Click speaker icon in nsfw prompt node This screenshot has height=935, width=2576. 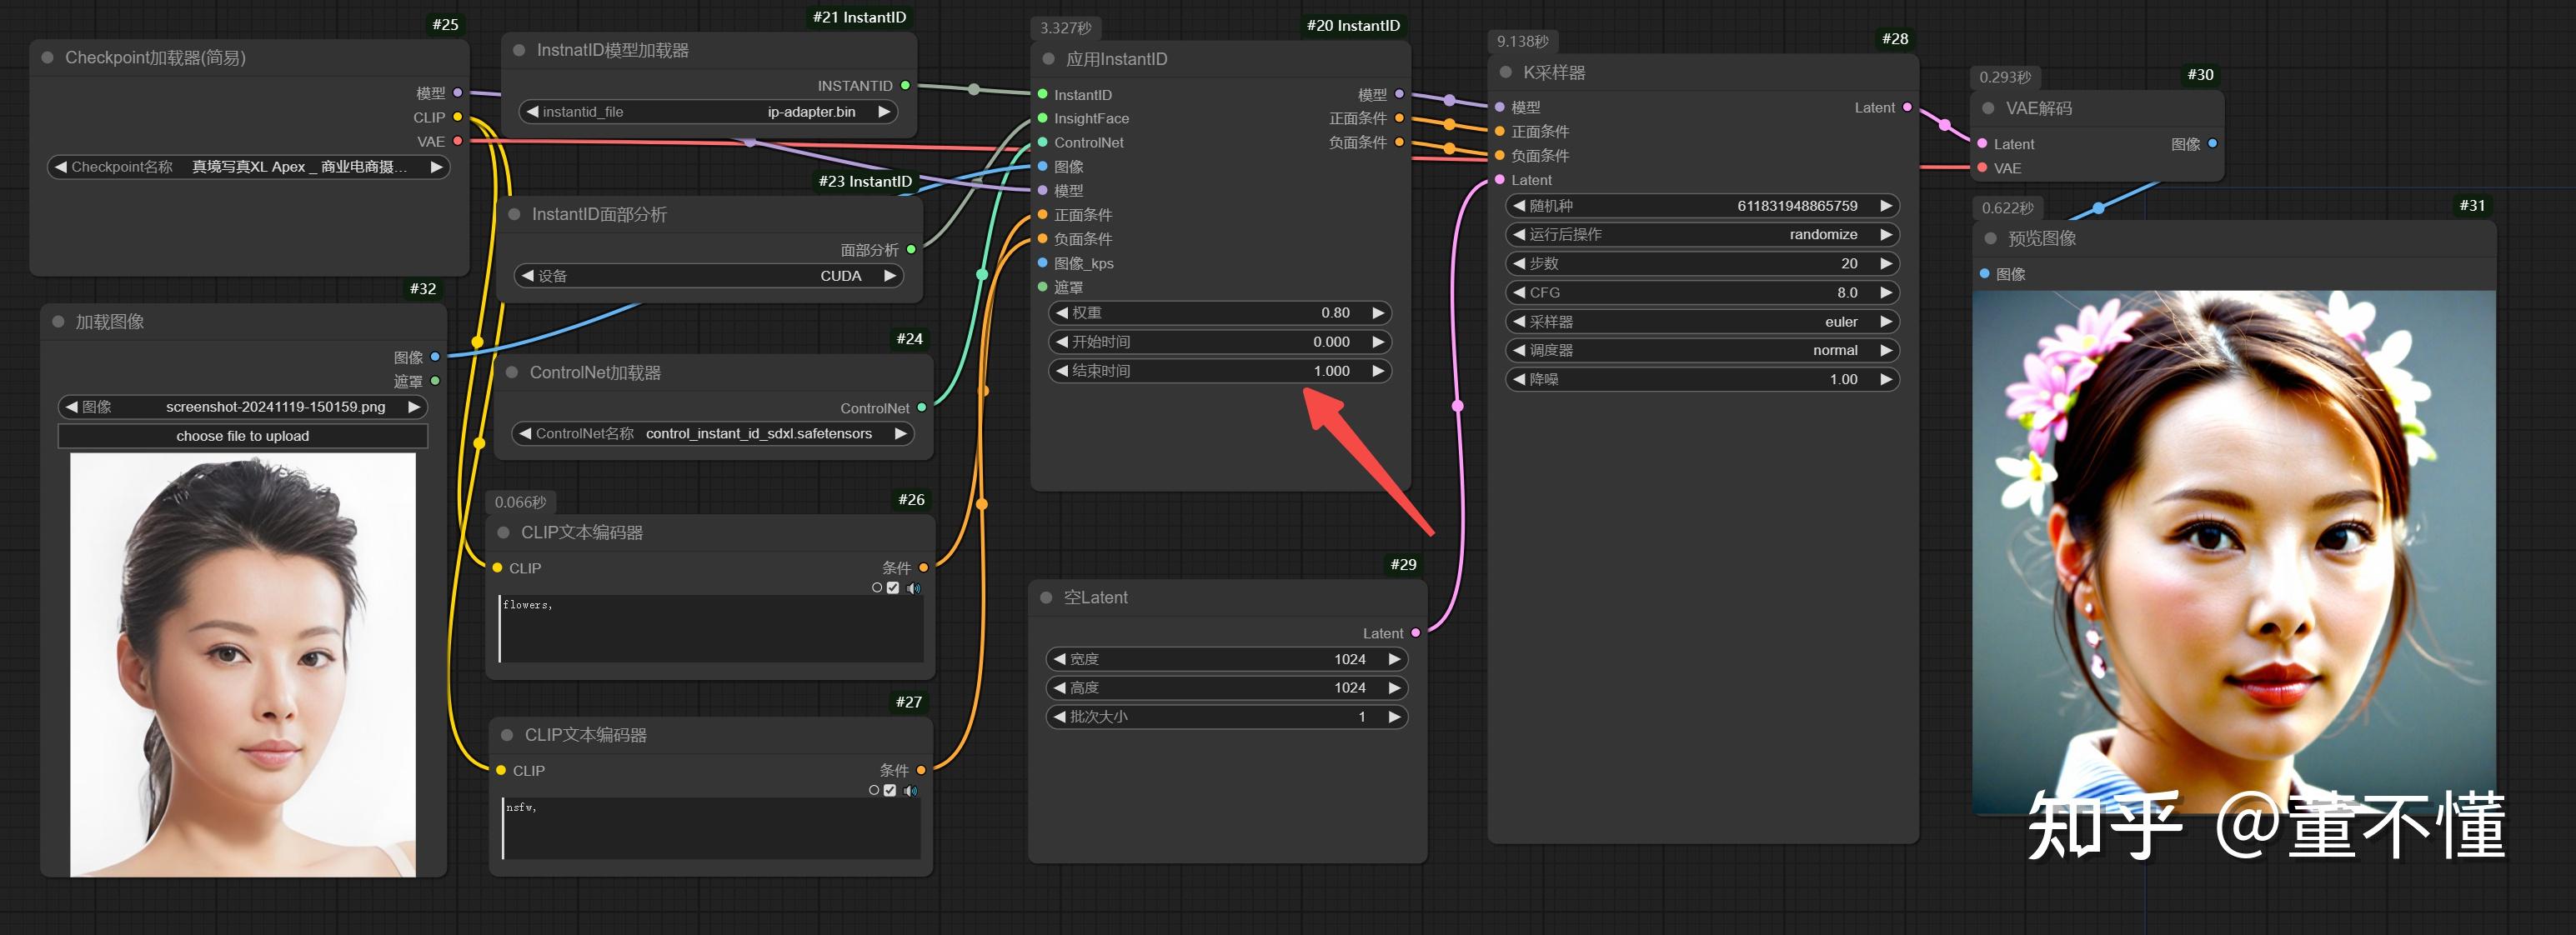point(910,790)
